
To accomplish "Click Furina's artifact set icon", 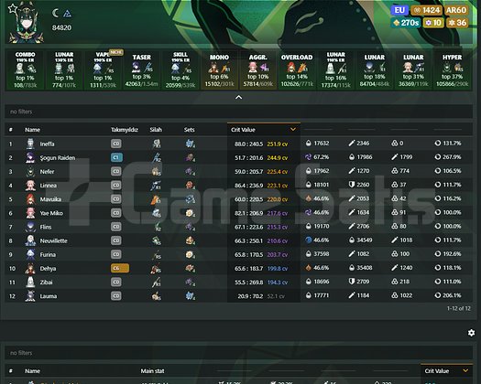I will pyautogui.click(x=191, y=254).
